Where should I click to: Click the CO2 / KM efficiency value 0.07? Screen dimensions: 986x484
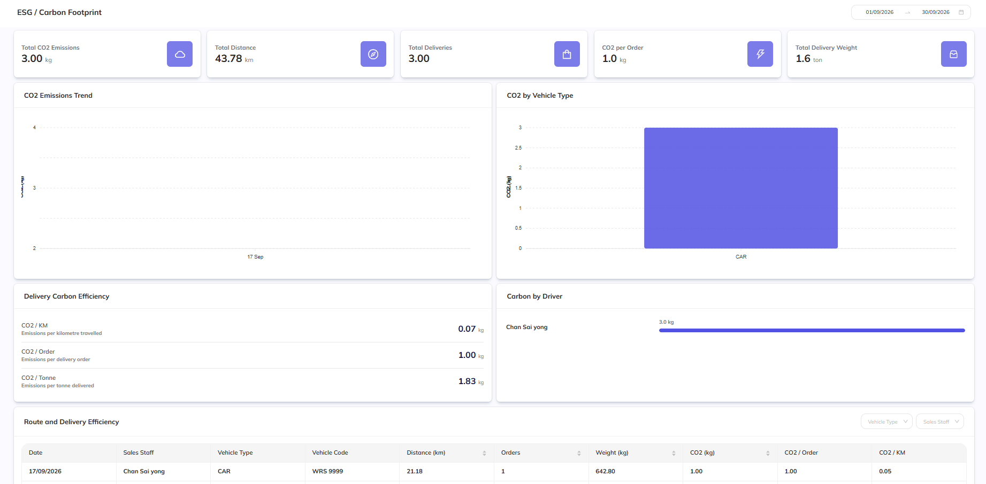[467, 329]
